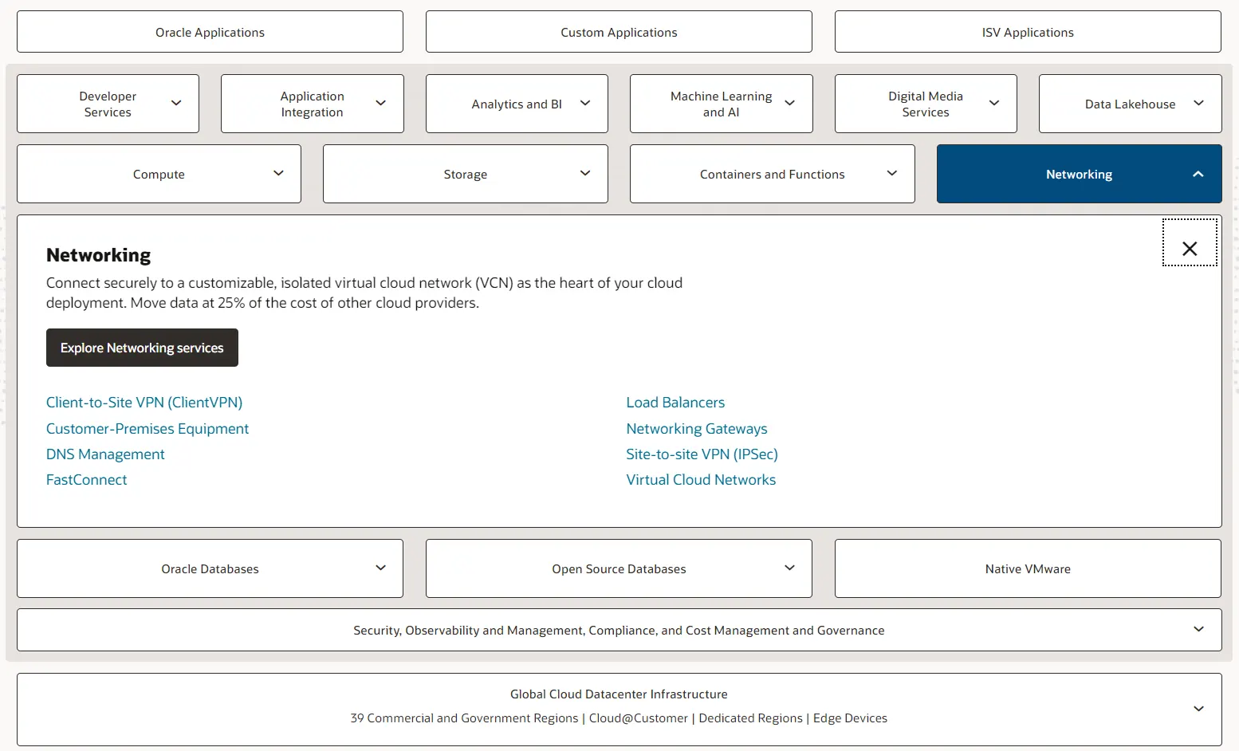Expand the Storage chevron
The height and width of the screenshot is (751, 1239).
click(x=584, y=173)
